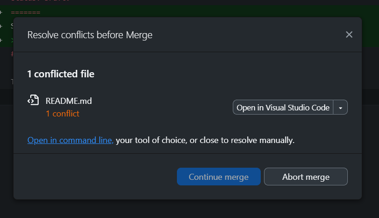Click the third added line's plus marker
This screenshot has height=218, width=379.
(1, 40)
